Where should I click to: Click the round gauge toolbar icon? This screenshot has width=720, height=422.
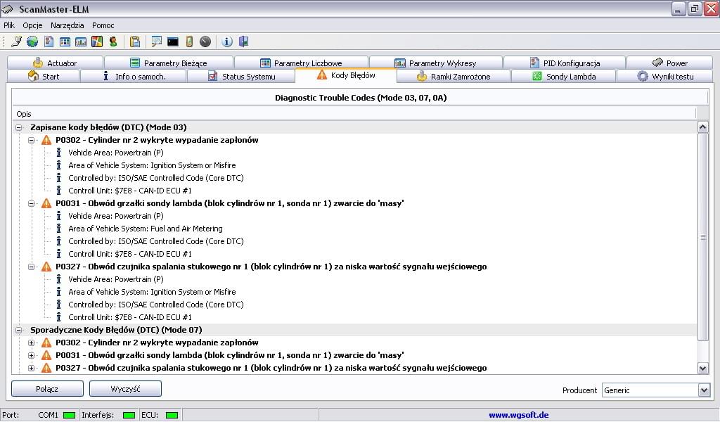pos(205,41)
